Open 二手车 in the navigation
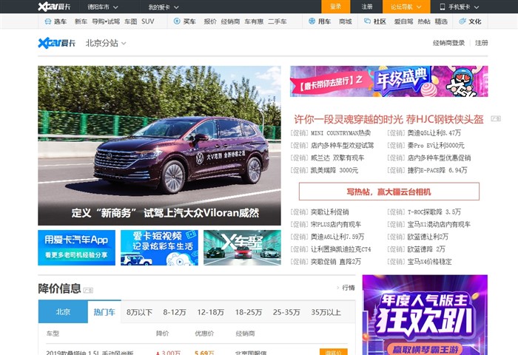The image size is (518, 355). 277,21
